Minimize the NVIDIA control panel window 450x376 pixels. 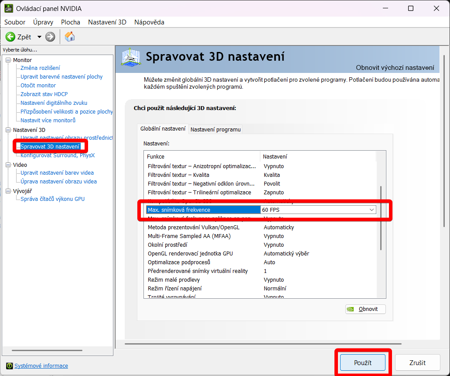[x=385, y=8]
